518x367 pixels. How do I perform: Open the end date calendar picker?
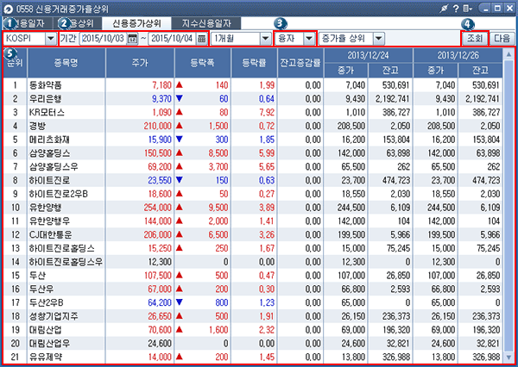[x=201, y=39]
